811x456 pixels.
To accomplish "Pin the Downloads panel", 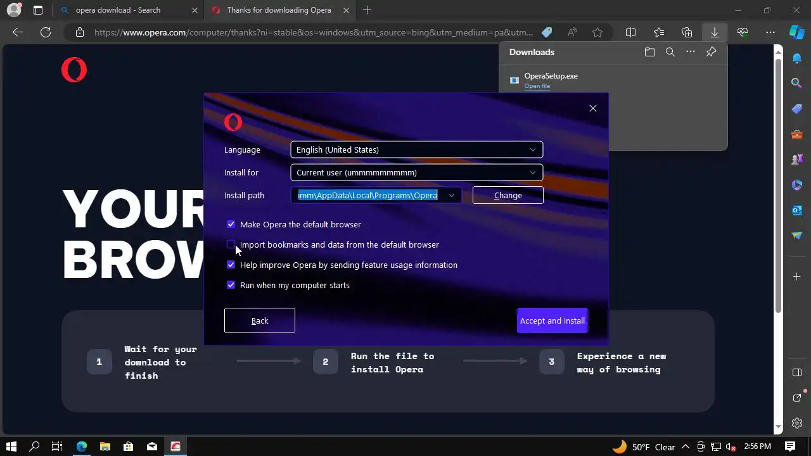I will coord(711,52).
